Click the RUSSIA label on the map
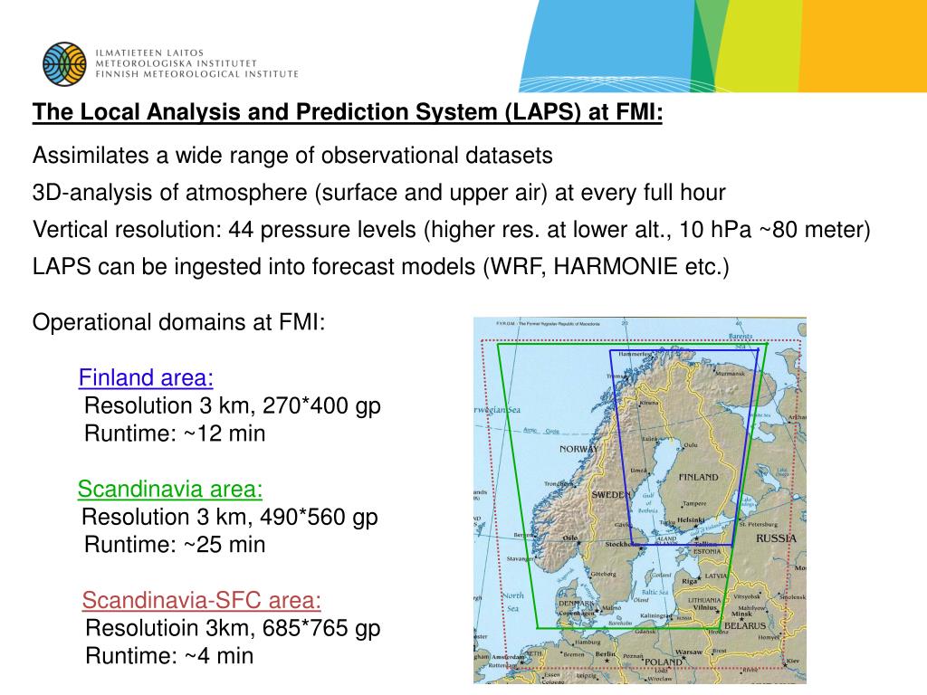The image size is (927, 695). (776, 538)
